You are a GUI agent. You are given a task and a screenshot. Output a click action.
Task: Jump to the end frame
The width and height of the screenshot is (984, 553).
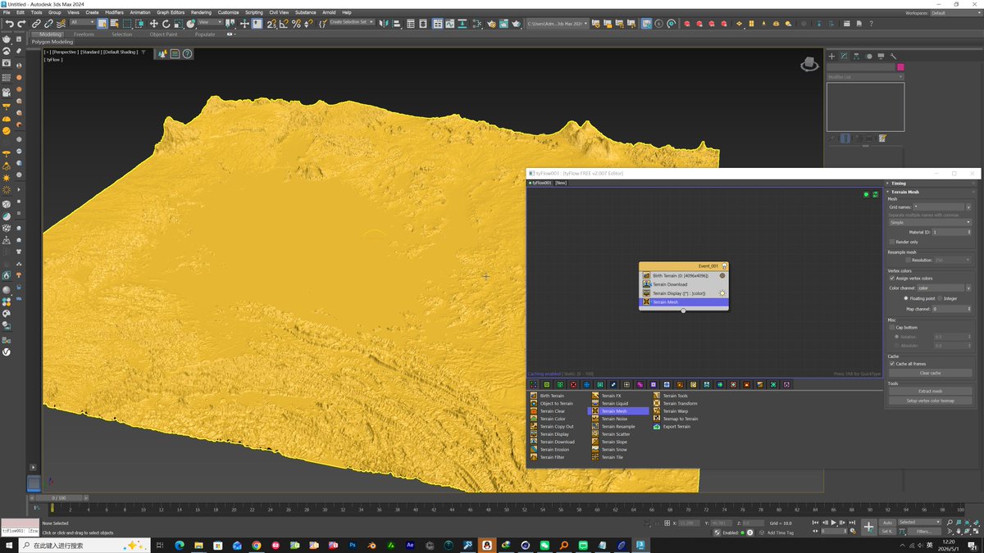click(854, 522)
